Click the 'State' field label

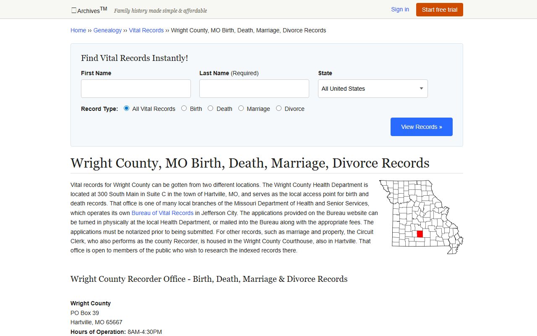click(x=325, y=73)
